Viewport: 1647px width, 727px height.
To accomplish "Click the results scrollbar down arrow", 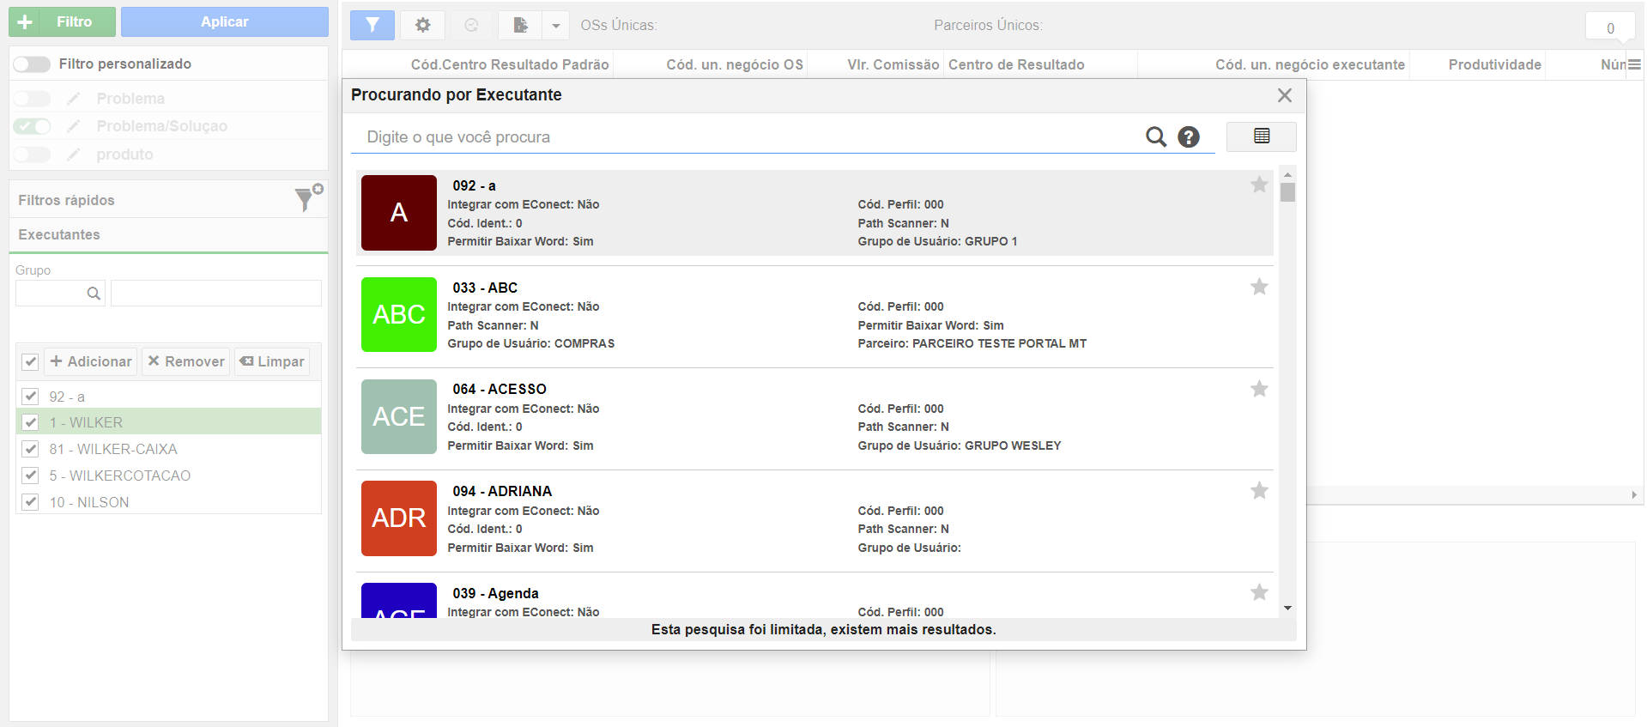I will point(1287,608).
